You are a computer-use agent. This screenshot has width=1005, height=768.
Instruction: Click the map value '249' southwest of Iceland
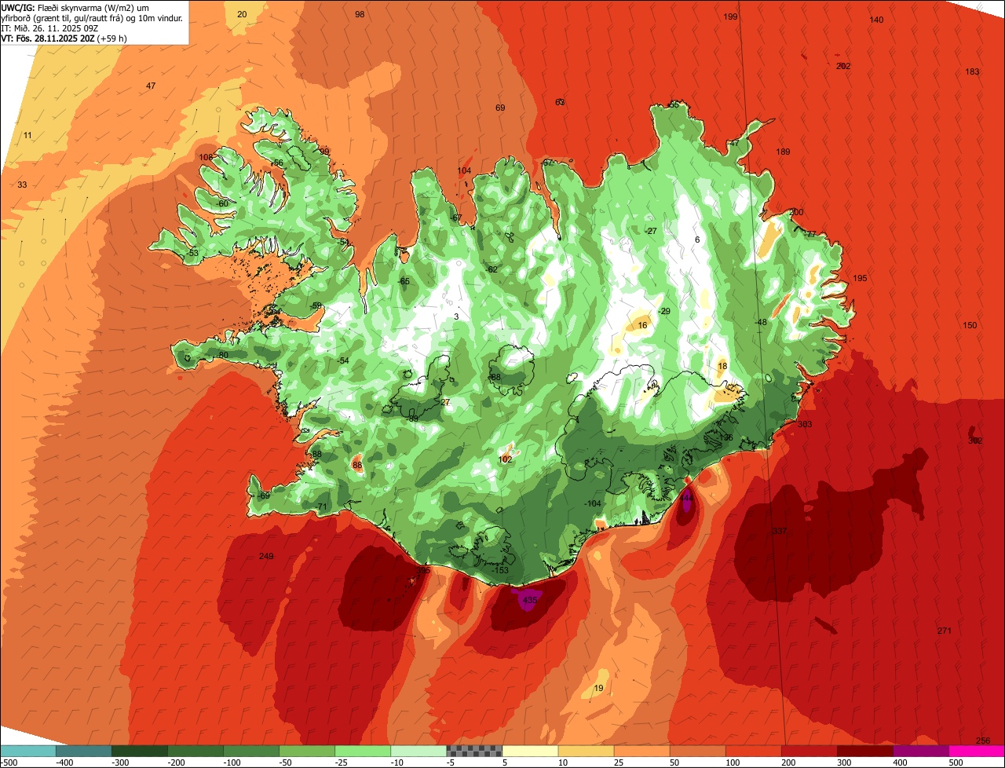click(266, 556)
